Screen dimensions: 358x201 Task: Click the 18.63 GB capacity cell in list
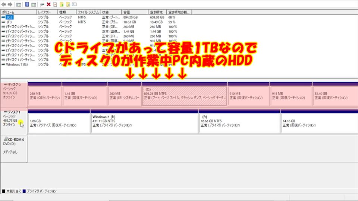129,22
